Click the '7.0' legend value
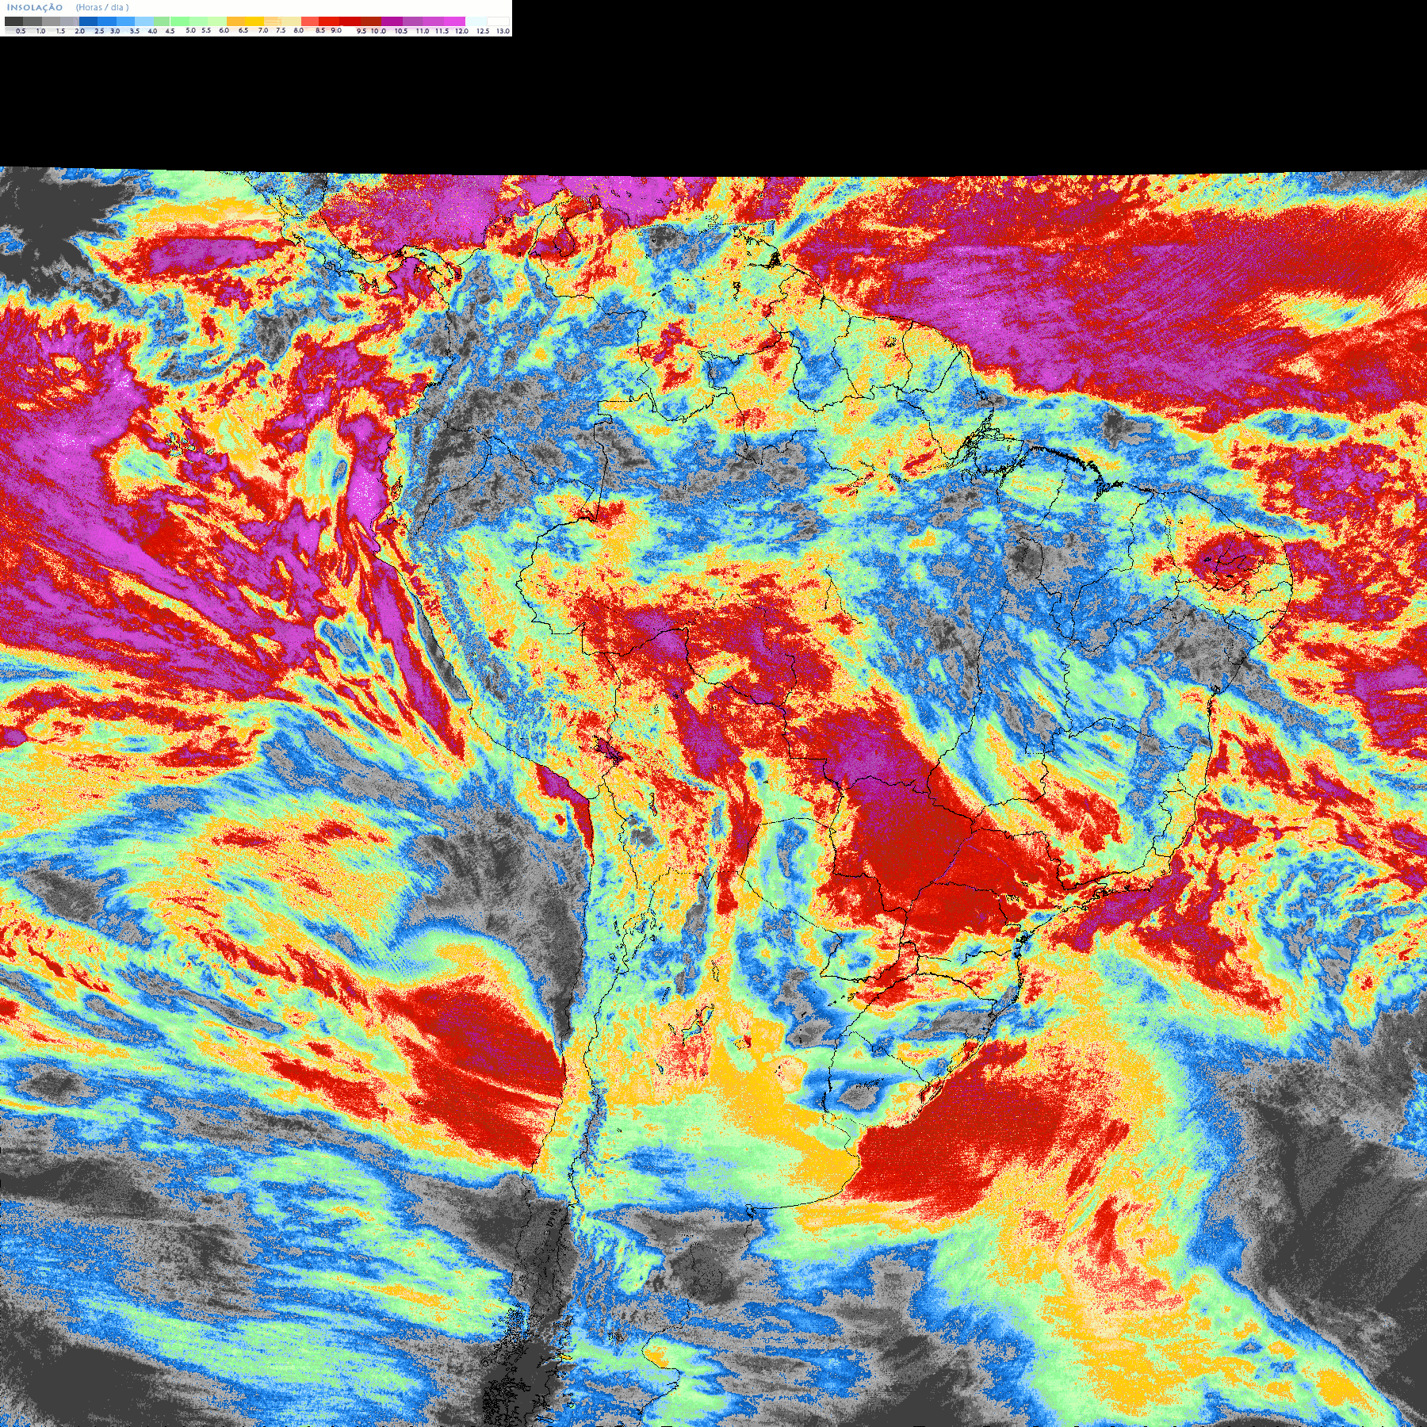Screen dimensions: 1427x1427 (263, 30)
